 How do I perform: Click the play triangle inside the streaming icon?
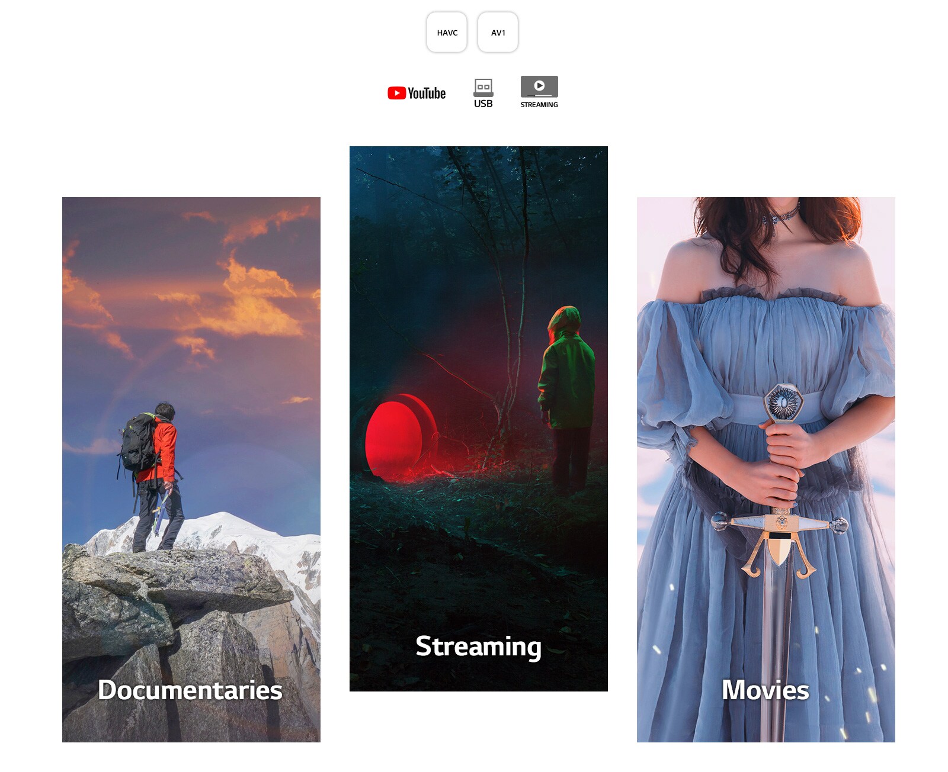539,85
